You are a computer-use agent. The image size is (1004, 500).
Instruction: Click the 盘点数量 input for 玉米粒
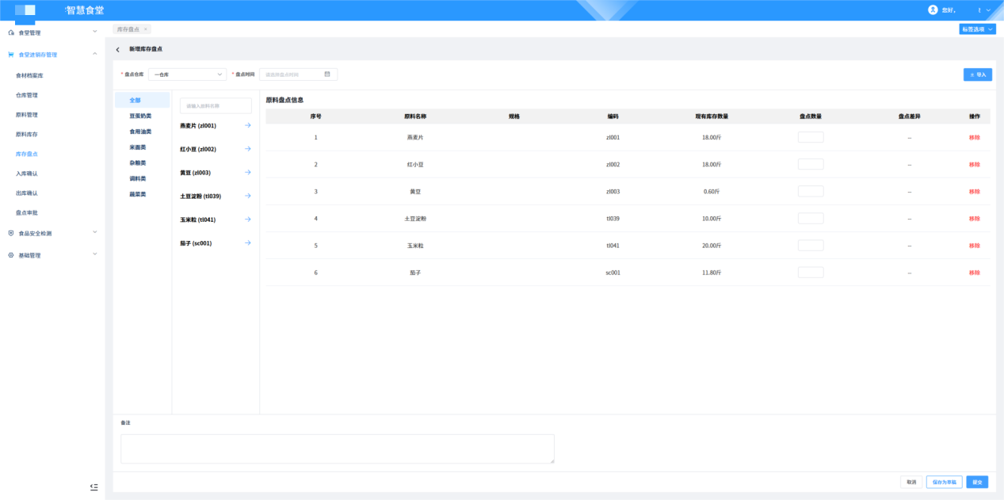point(810,246)
